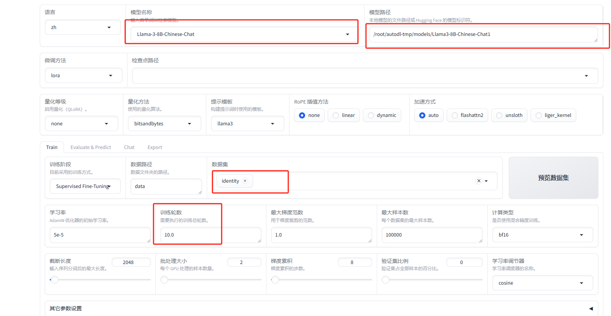The height and width of the screenshot is (316, 611).
Task: Remove the identity dataset tag
Action: [x=245, y=181]
